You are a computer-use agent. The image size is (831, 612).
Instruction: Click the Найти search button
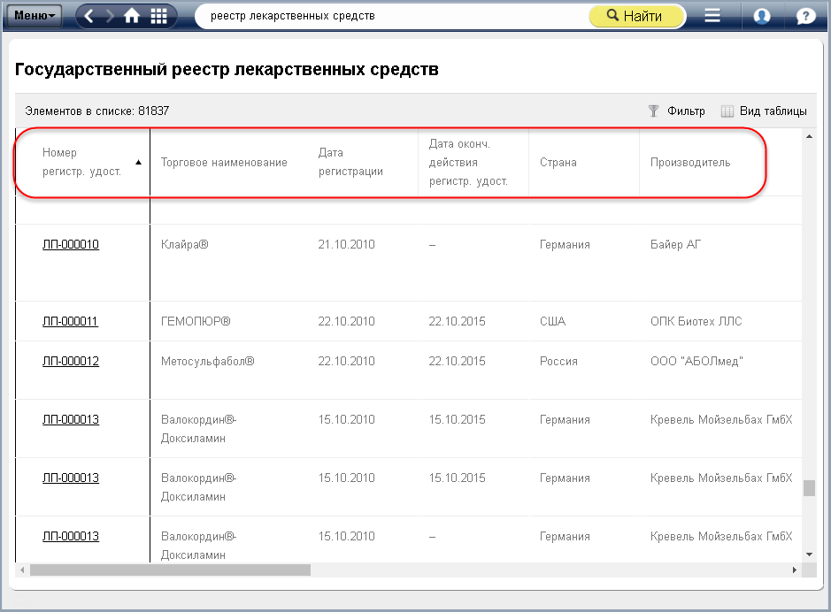click(637, 16)
